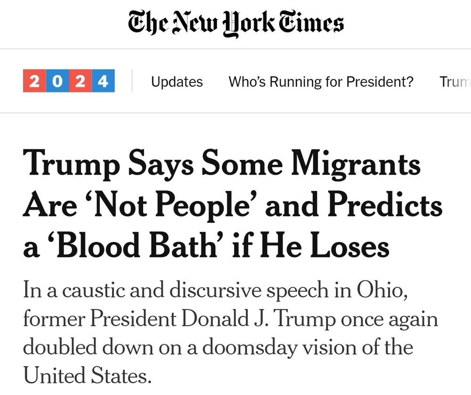This screenshot has width=471, height=395.
Task: Click the word Migrants in headline
Action: click(x=356, y=164)
